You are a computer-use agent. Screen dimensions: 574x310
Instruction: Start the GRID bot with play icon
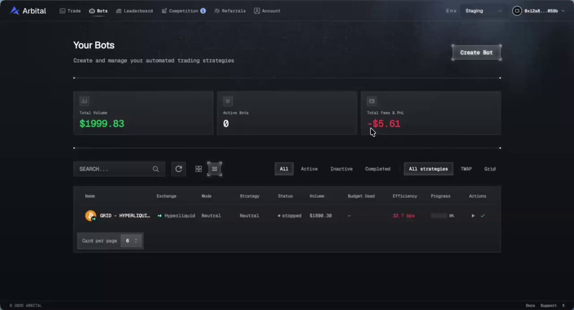point(473,216)
